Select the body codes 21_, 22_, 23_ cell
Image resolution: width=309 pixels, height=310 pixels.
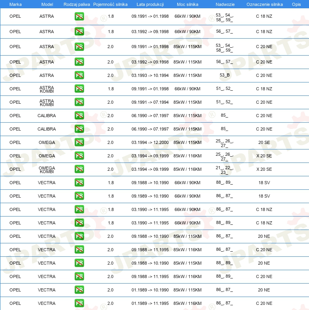[x=224, y=170]
